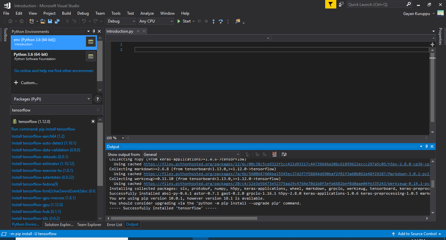Click the Break All pause icon
The width and height of the screenshot is (446, 240).
tap(199, 21)
